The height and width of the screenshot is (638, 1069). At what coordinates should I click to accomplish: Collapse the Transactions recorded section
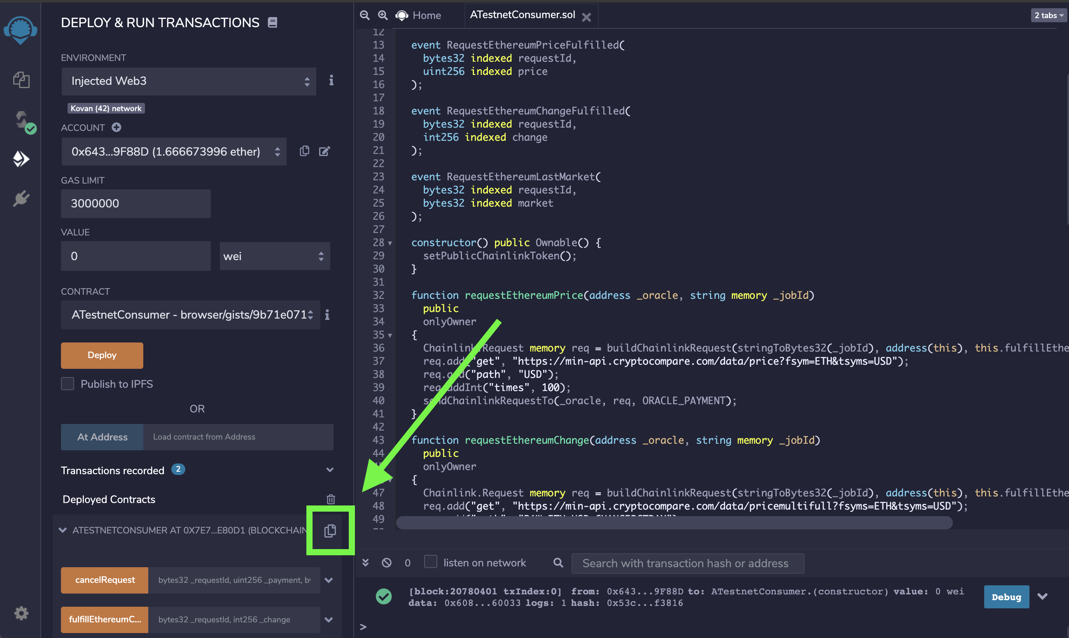point(330,470)
